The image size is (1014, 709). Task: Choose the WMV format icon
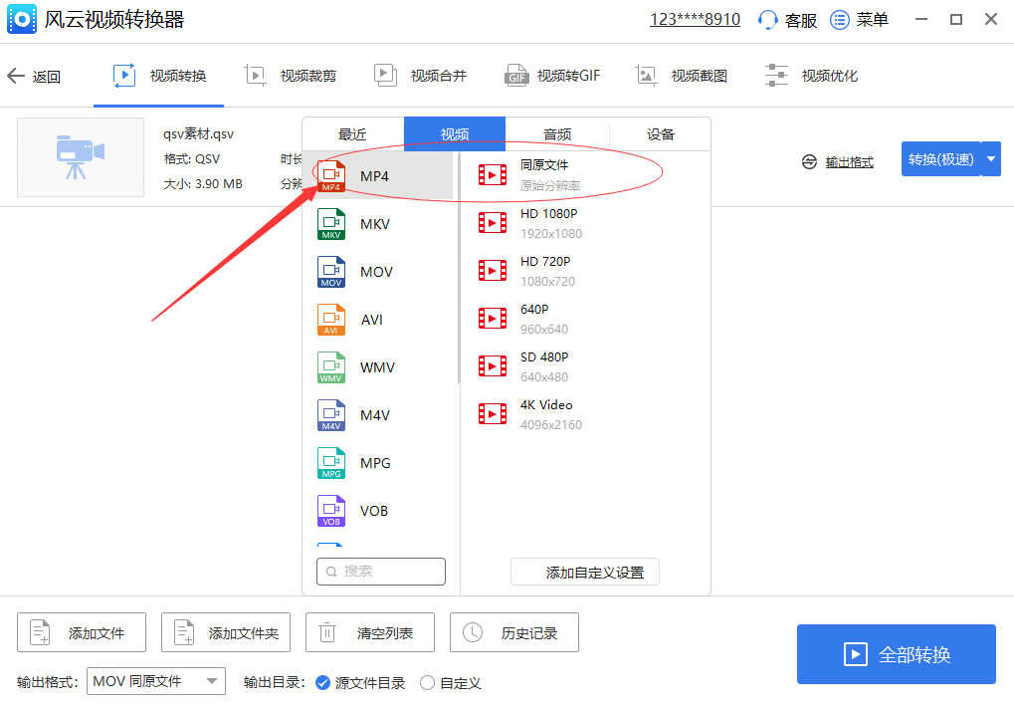(x=331, y=367)
